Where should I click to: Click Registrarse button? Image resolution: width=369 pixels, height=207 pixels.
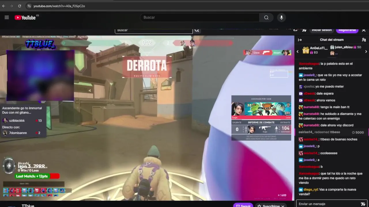pos(347,30)
